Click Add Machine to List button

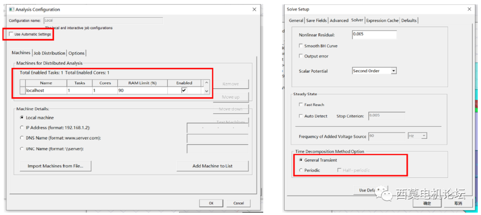click(x=212, y=166)
